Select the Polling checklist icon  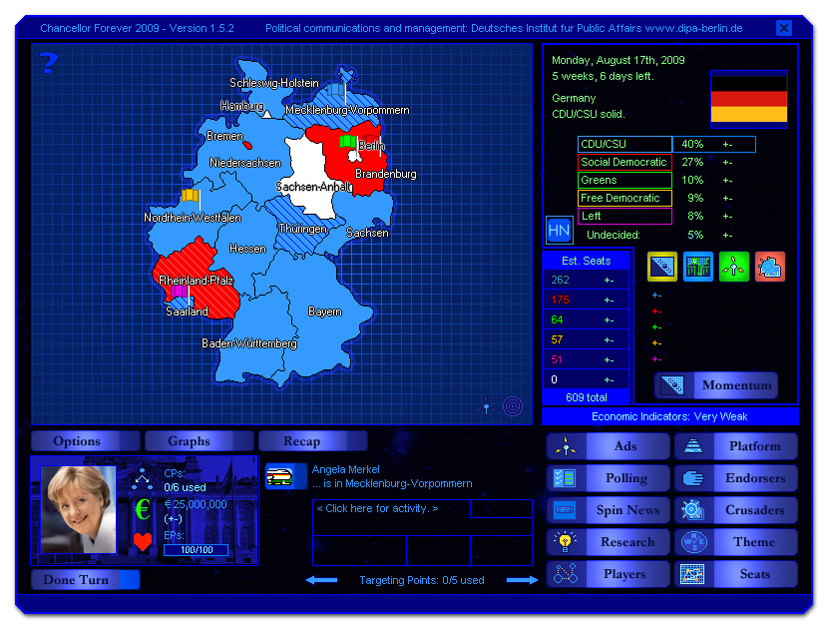[x=565, y=478]
